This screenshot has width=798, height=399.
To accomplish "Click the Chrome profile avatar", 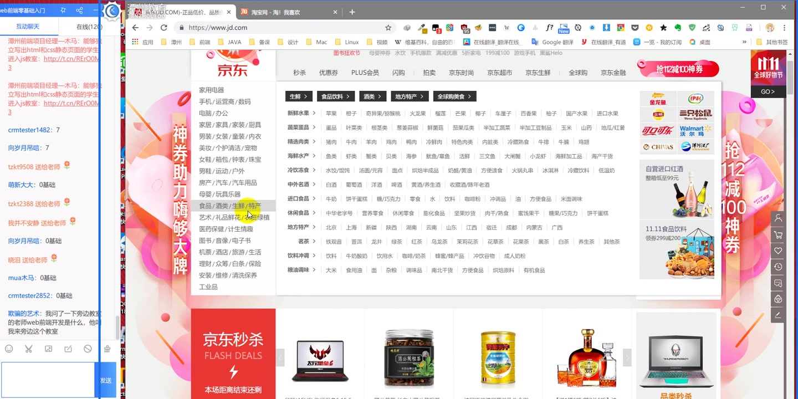I will coord(770,28).
